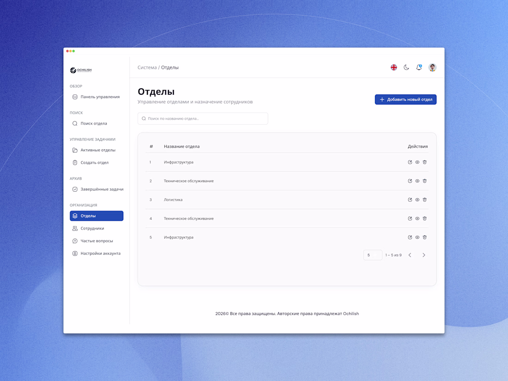Viewport: 508px width, 381px height.
Task: Toggle dark mode moon icon
Action: [x=406, y=67]
